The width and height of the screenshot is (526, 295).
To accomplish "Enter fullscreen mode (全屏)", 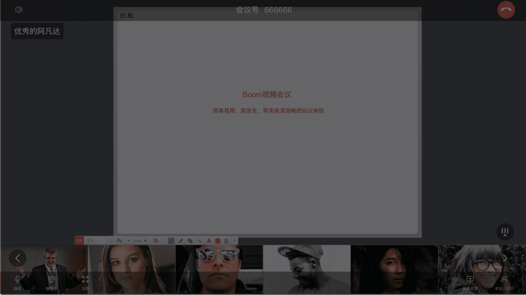I will (x=85, y=282).
